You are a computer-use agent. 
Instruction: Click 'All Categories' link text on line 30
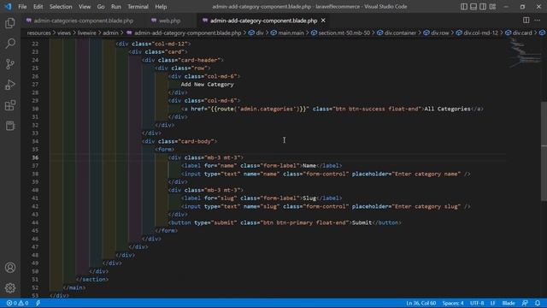click(x=447, y=109)
